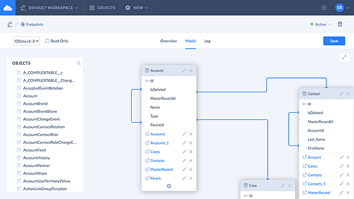The image size is (354, 199).
Task: Remove Account property in Contact entity
Action: pyautogui.click(x=348, y=157)
